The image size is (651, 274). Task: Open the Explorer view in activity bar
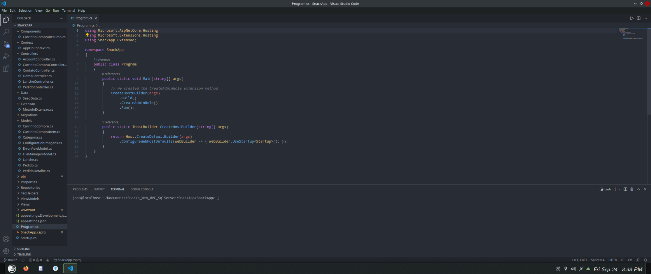6,20
